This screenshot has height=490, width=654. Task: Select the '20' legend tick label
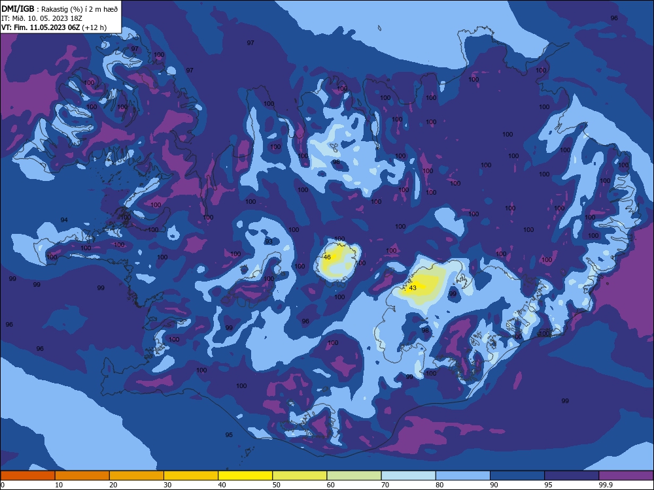tap(113, 485)
